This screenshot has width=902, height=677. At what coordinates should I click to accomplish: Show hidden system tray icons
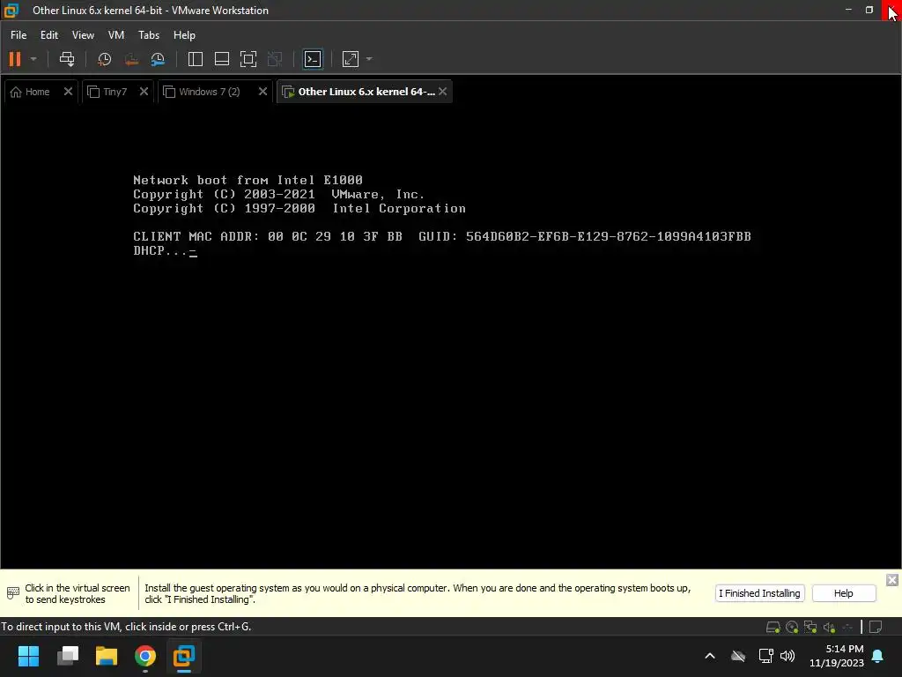[x=710, y=656]
